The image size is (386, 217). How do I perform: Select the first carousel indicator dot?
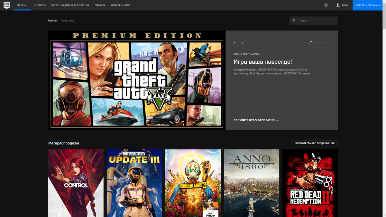click(305, 43)
